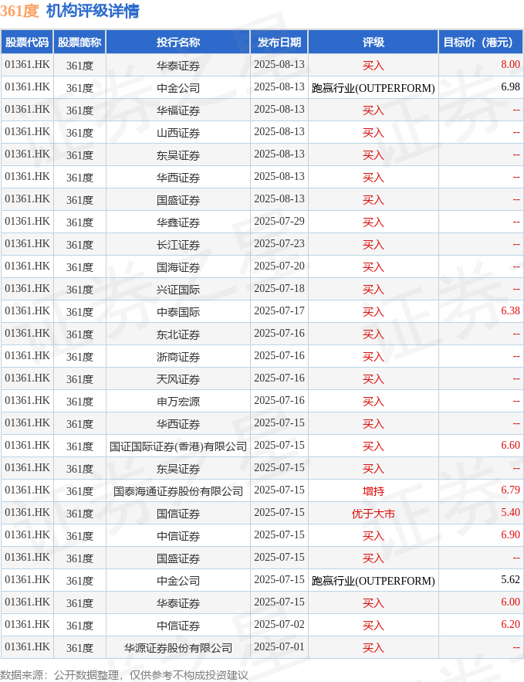Click the 目标价（港元） column header

coord(481,42)
